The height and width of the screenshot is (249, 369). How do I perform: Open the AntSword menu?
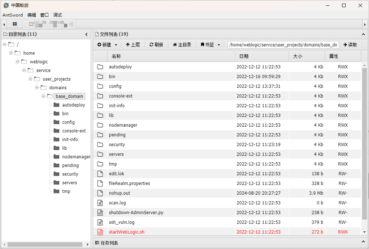13,15
